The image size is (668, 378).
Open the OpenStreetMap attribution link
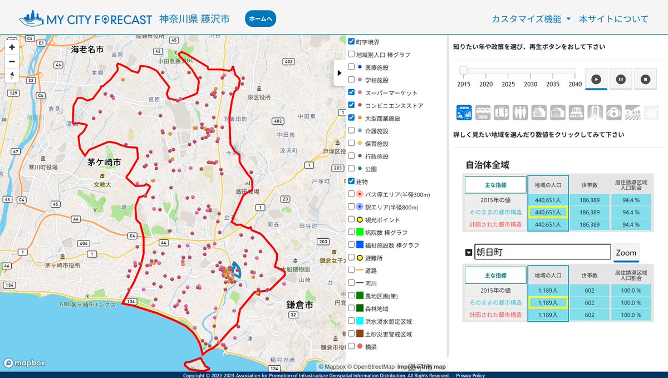click(x=371, y=366)
